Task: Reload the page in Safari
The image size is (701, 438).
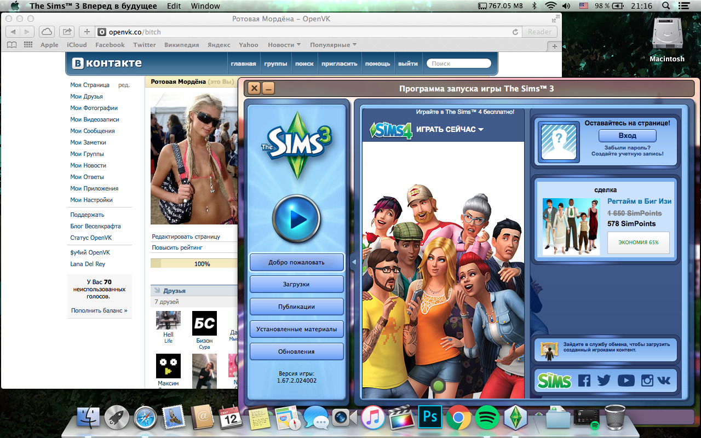Action: [515, 32]
